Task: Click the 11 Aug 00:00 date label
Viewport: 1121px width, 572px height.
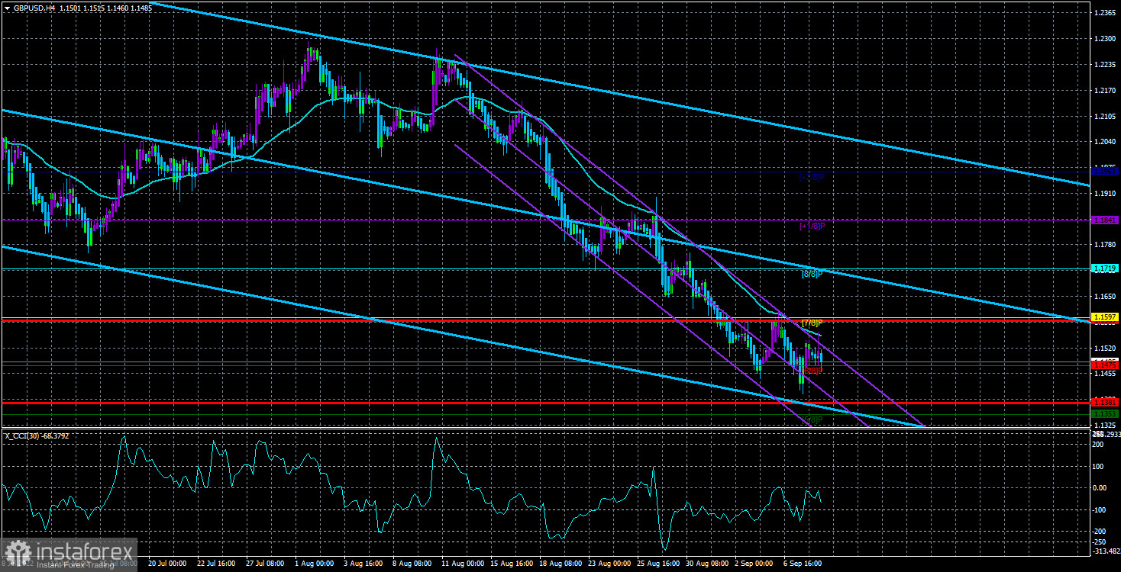Action: (x=464, y=564)
